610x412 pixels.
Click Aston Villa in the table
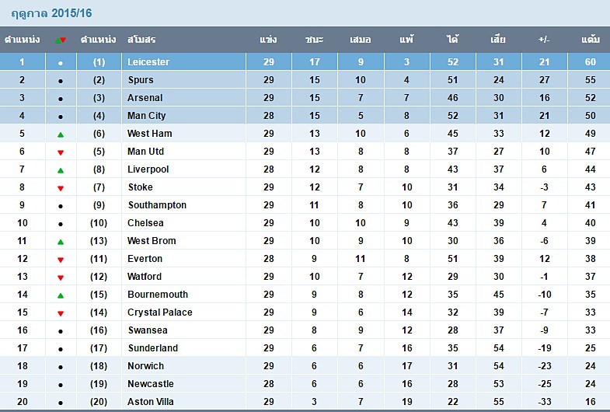pos(150,401)
